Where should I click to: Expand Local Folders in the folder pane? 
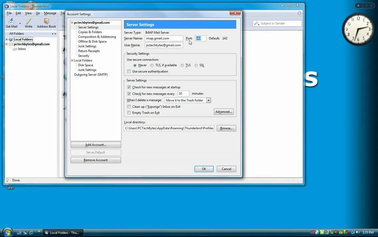[x=7, y=39]
